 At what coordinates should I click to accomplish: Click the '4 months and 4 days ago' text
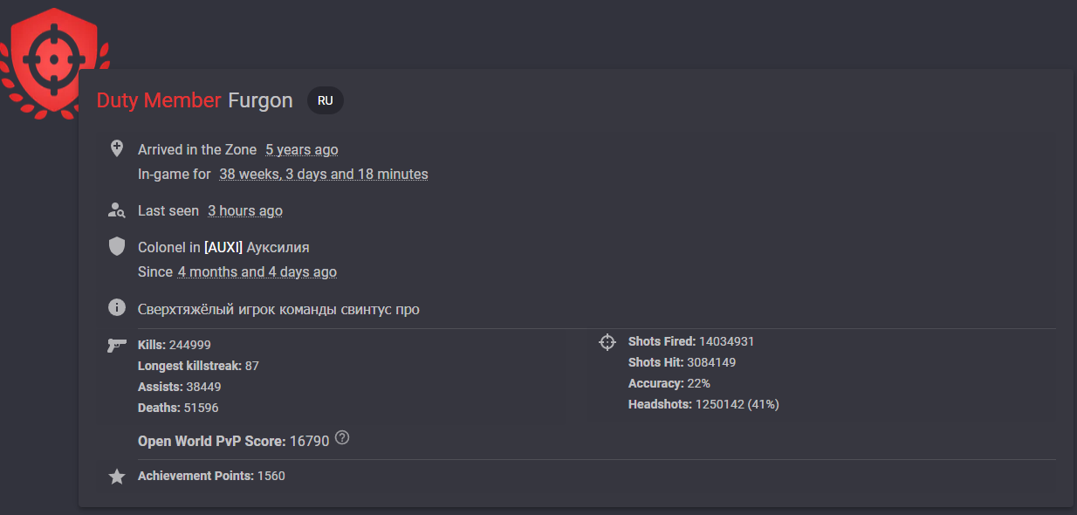point(257,271)
